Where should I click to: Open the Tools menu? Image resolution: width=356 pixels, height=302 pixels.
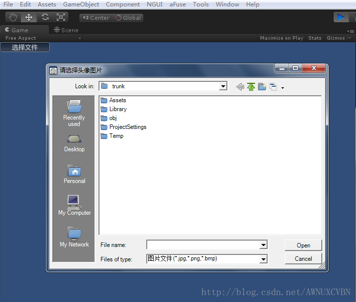201,4
